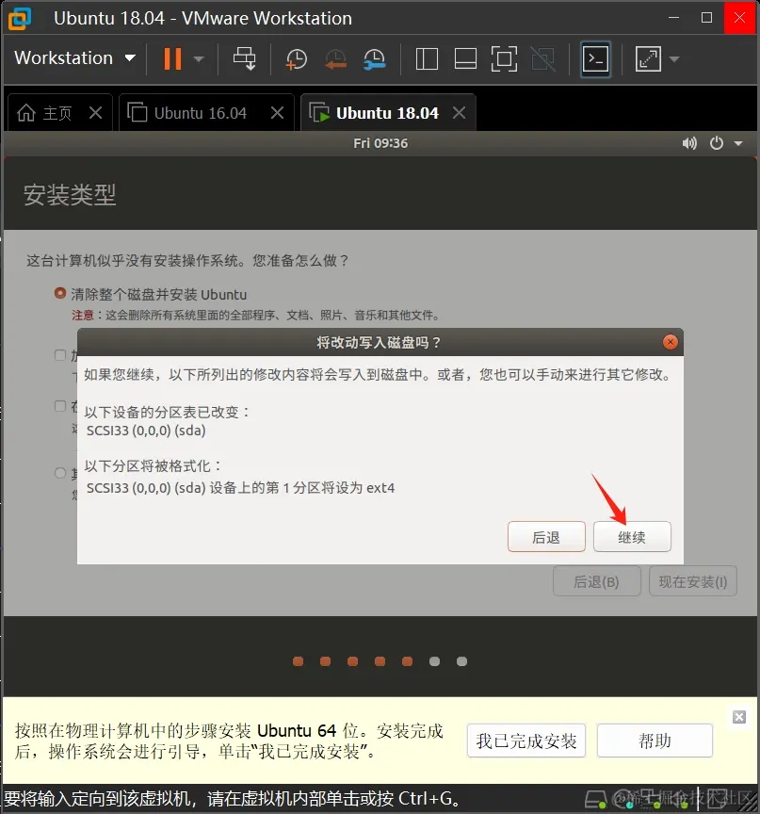Close the Ubuntu 18.04 tab
The height and width of the screenshot is (814, 760).
click(460, 113)
